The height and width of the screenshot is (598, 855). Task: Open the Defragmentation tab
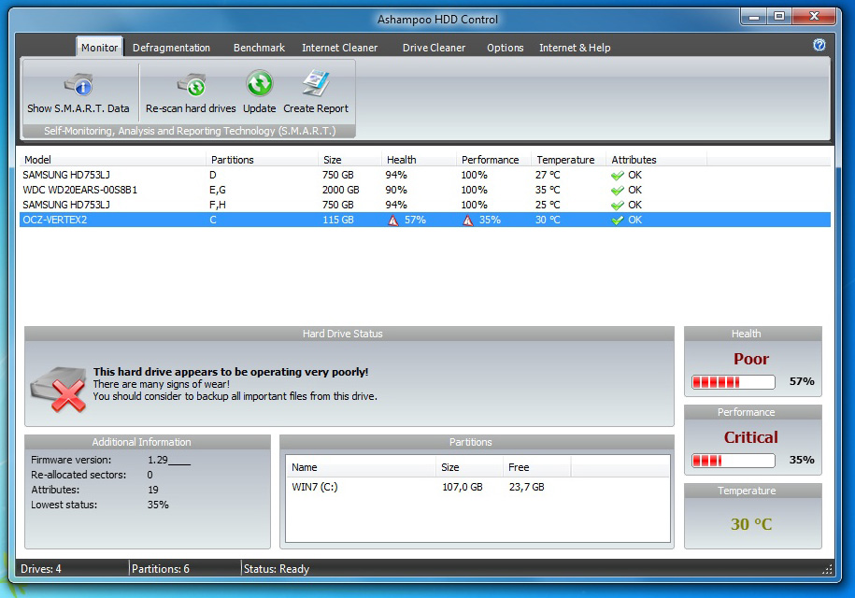(171, 48)
